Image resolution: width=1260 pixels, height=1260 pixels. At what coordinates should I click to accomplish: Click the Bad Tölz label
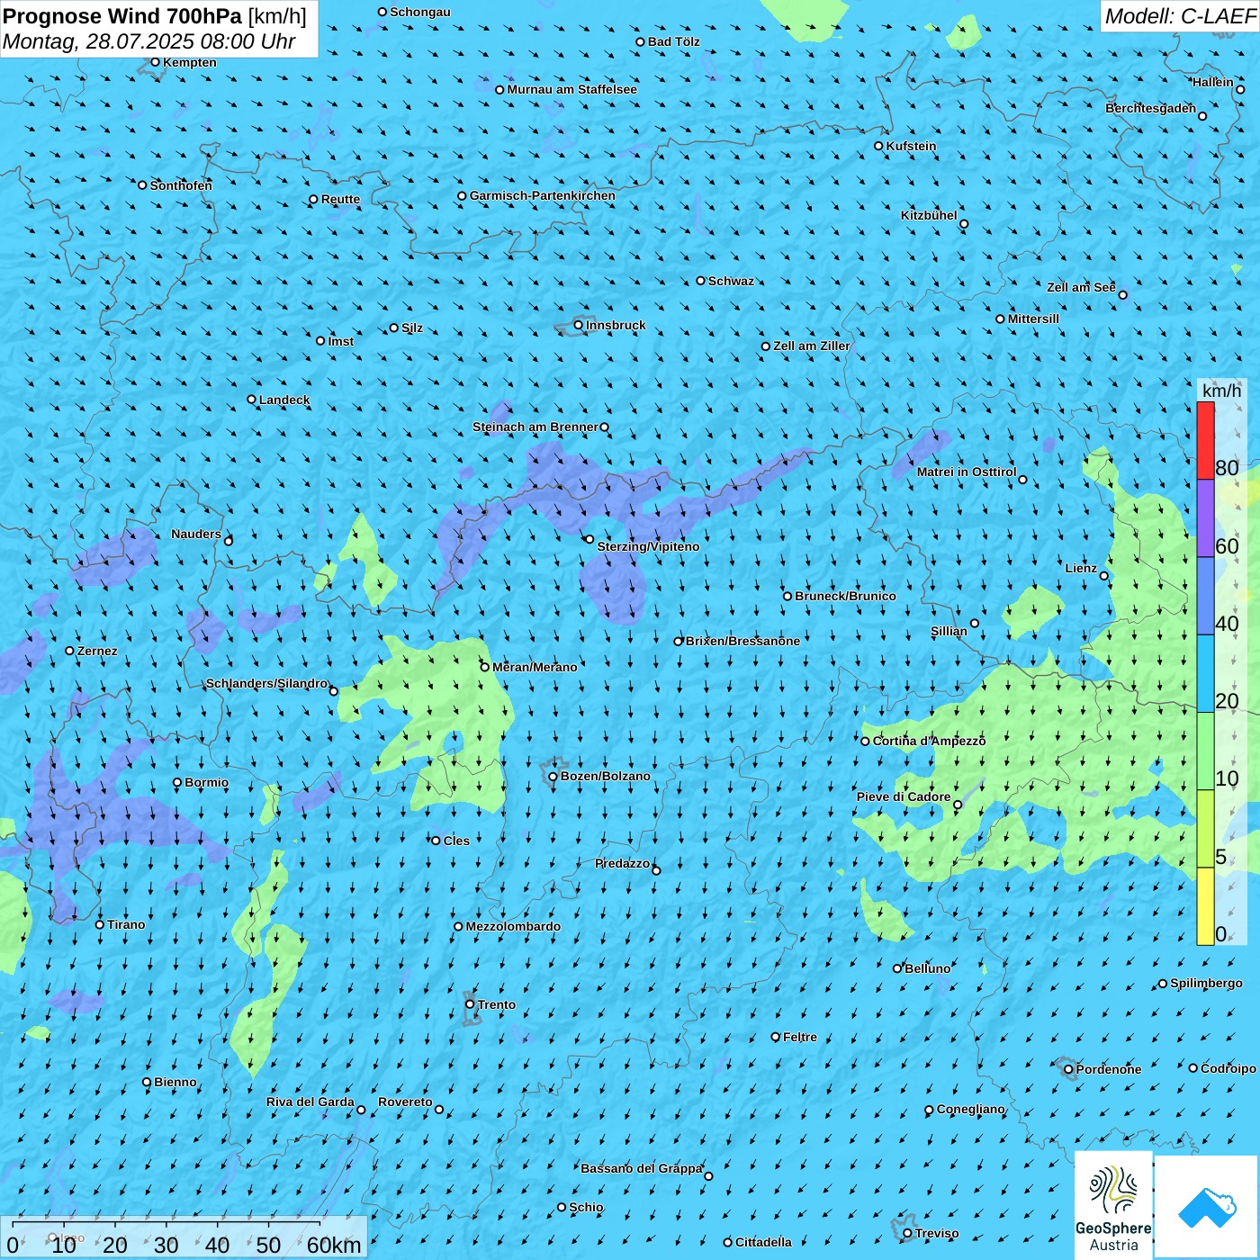click(x=673, y=41)
